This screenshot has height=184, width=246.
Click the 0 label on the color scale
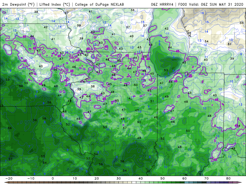click(x=53, y=178)
